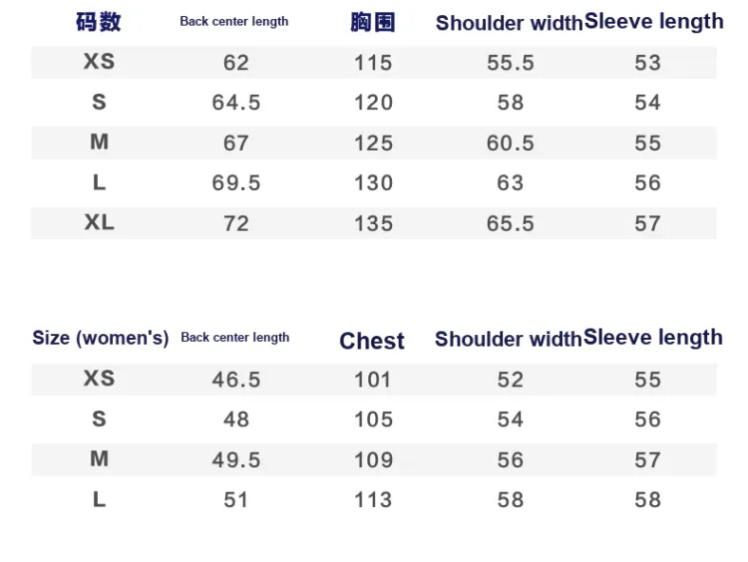
Task: Select the 64.5 back center length cell
Action: point(236,103)
